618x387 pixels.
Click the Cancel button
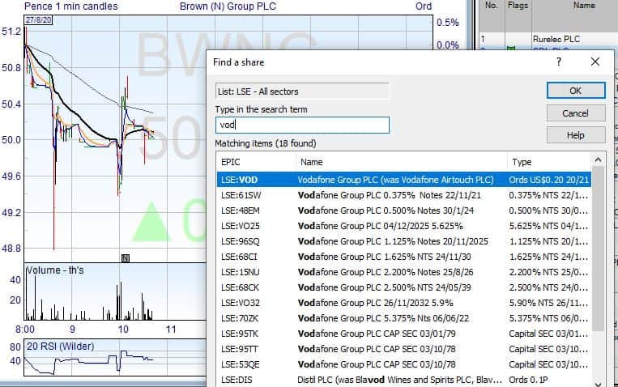point(575,113)
